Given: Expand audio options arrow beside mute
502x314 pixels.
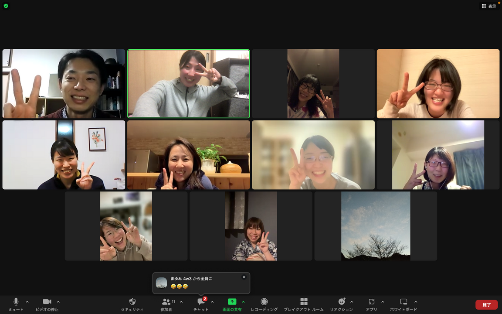Looking at the screenshot, I should click(27, 302).
